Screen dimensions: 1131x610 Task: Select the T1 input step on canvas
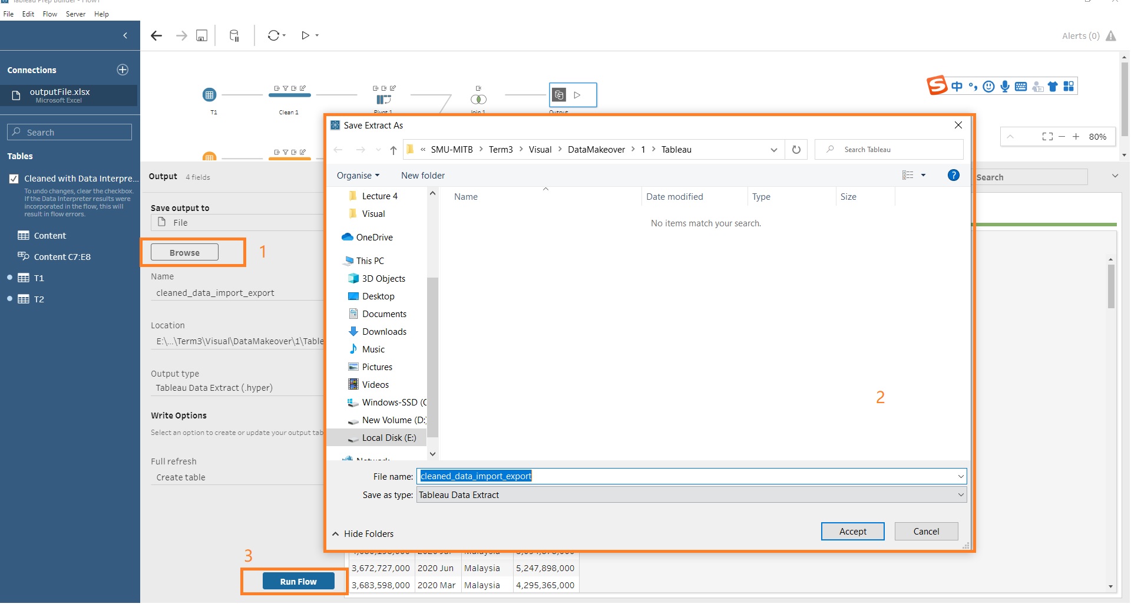point(209,95)
